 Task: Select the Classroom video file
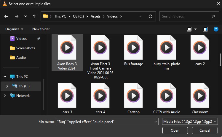(x=200, y=98)
